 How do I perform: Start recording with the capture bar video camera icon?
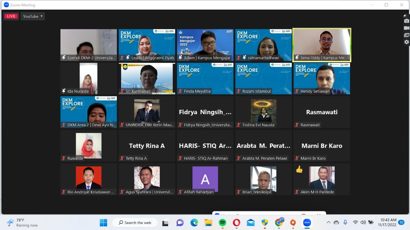(406, 28)
